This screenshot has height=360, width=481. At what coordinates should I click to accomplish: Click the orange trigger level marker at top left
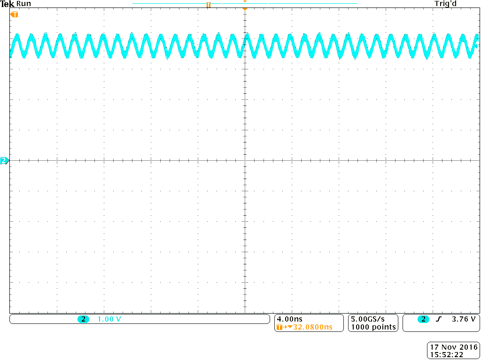(14, 15)
